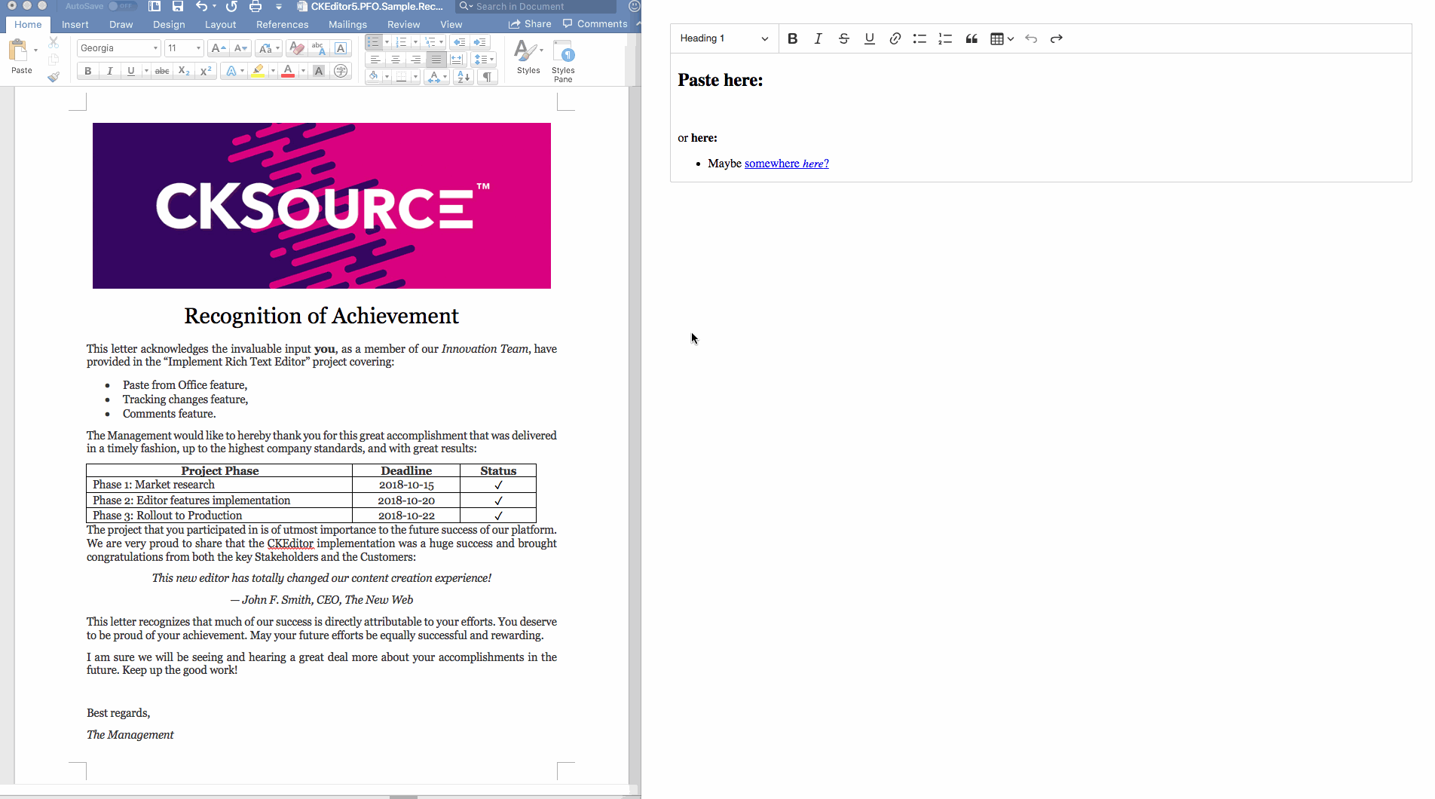Click the Home tab in Word
Image resolution: width=1435 pixels, height=799 pixels.
[x=28, y=24]
